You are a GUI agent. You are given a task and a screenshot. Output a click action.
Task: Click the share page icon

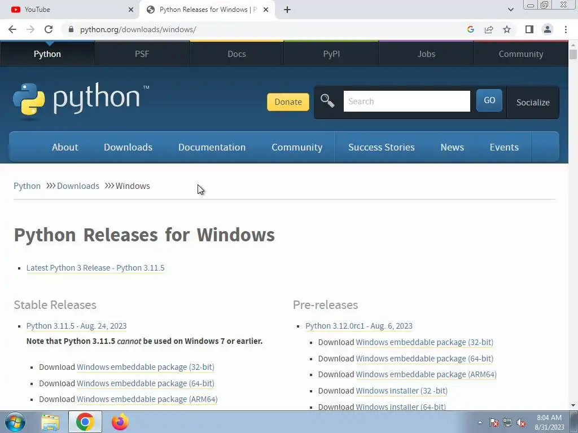[489, 29]
